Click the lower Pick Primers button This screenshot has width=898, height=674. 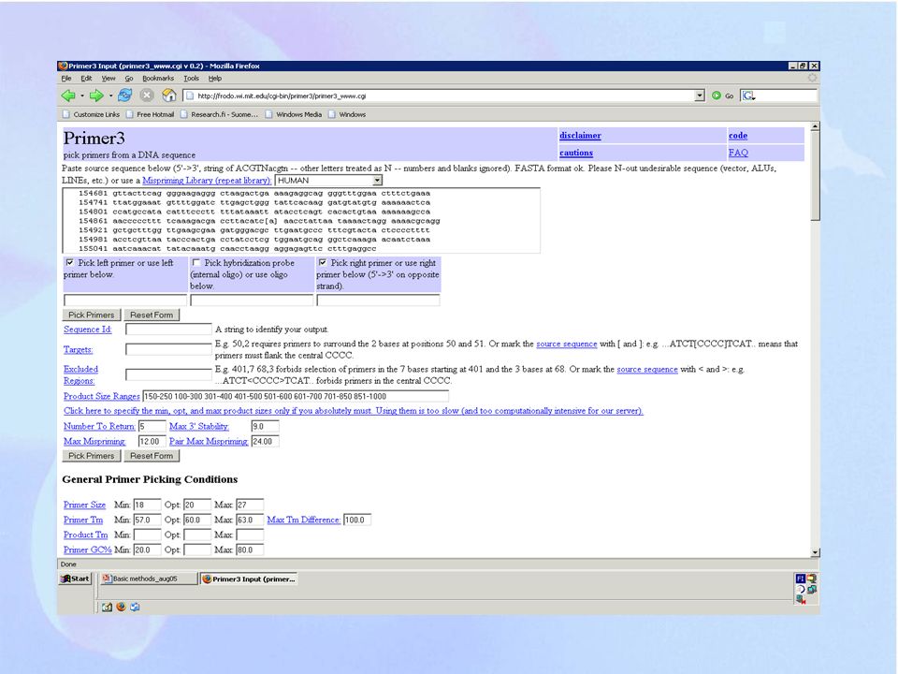[92, 456]
